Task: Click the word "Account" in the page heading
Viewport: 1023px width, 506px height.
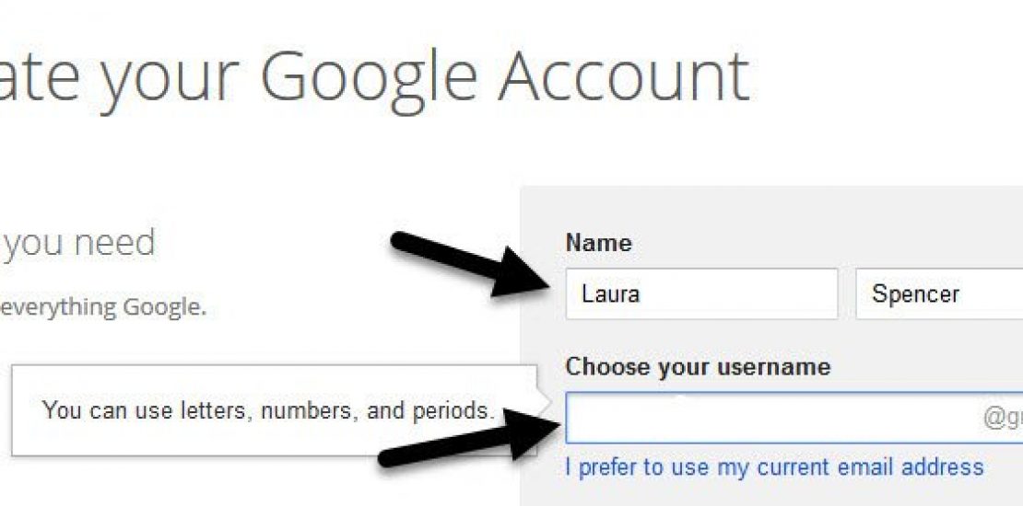Action: click(622, 77)
